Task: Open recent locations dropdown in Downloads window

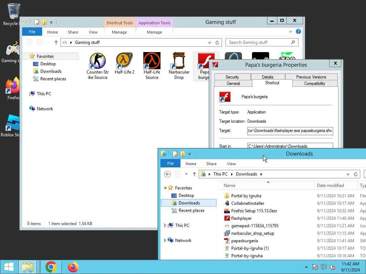Action: click(186, 174)
